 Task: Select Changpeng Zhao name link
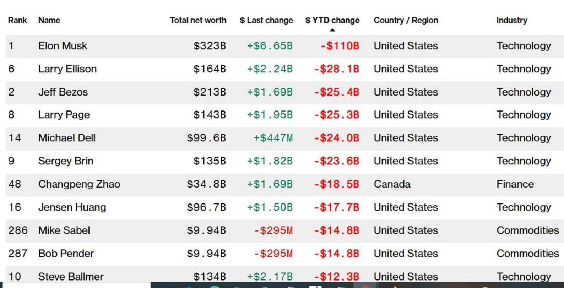pyautogui.click(x=79, y=184)
